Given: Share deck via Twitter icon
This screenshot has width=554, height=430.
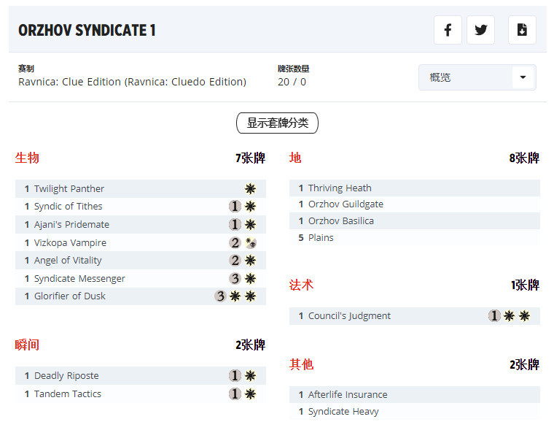Looking at the screenshot, I should (x=480, y=30).
